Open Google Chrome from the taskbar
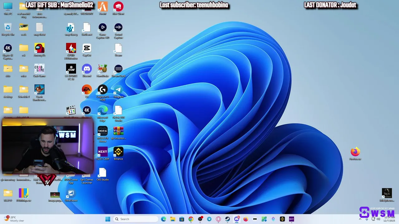The height and width of the screenshot is (224, 399). (191, 219)
